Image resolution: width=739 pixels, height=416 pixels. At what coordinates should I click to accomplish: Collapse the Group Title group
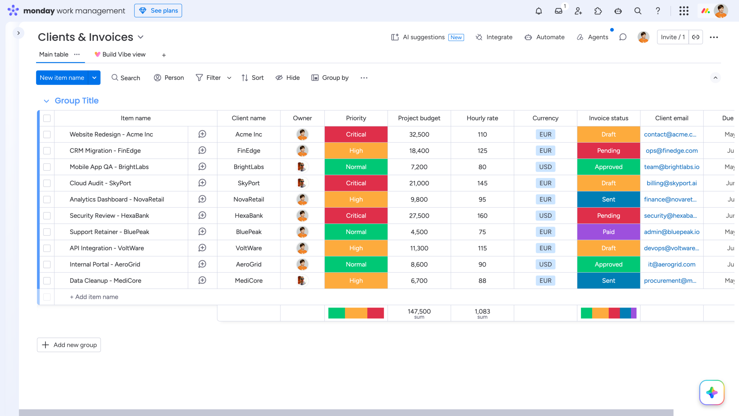[x=46, y=101]
